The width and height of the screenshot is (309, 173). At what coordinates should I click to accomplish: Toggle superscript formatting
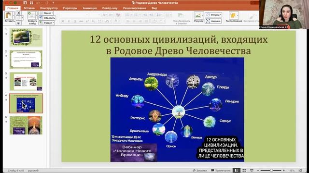[x=87, y=21]
